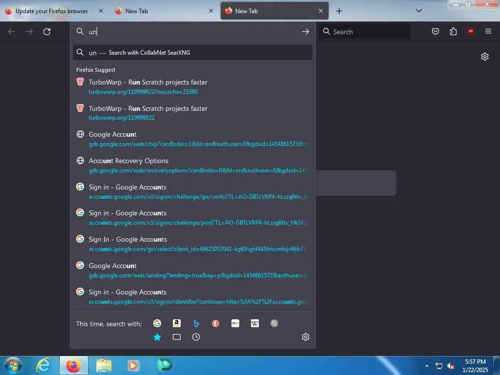The height and width of the screenshot is (375, 500).
Task: Open Sign in suggestion with challenge/pwd URL
Action: [193, 218]
